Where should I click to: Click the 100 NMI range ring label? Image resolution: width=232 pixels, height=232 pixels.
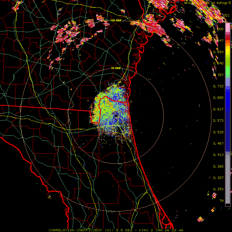116,20
